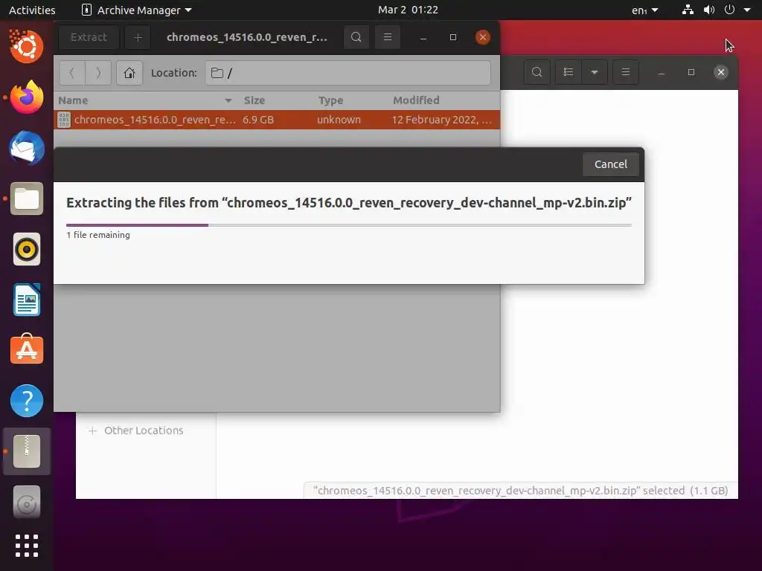Go to home location icon
The width and height of the screenshot is (762, 571).
[x=129, y=73]
